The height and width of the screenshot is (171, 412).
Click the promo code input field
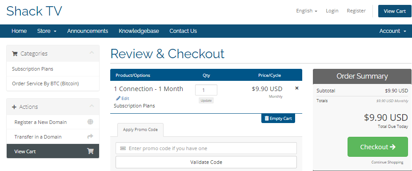point(206,148)
